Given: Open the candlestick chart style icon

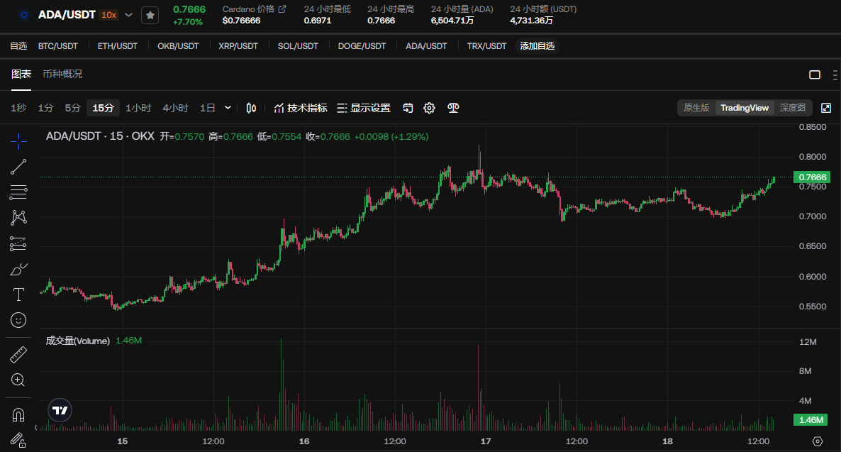Looking at the screenshot, I should (250, 108).
